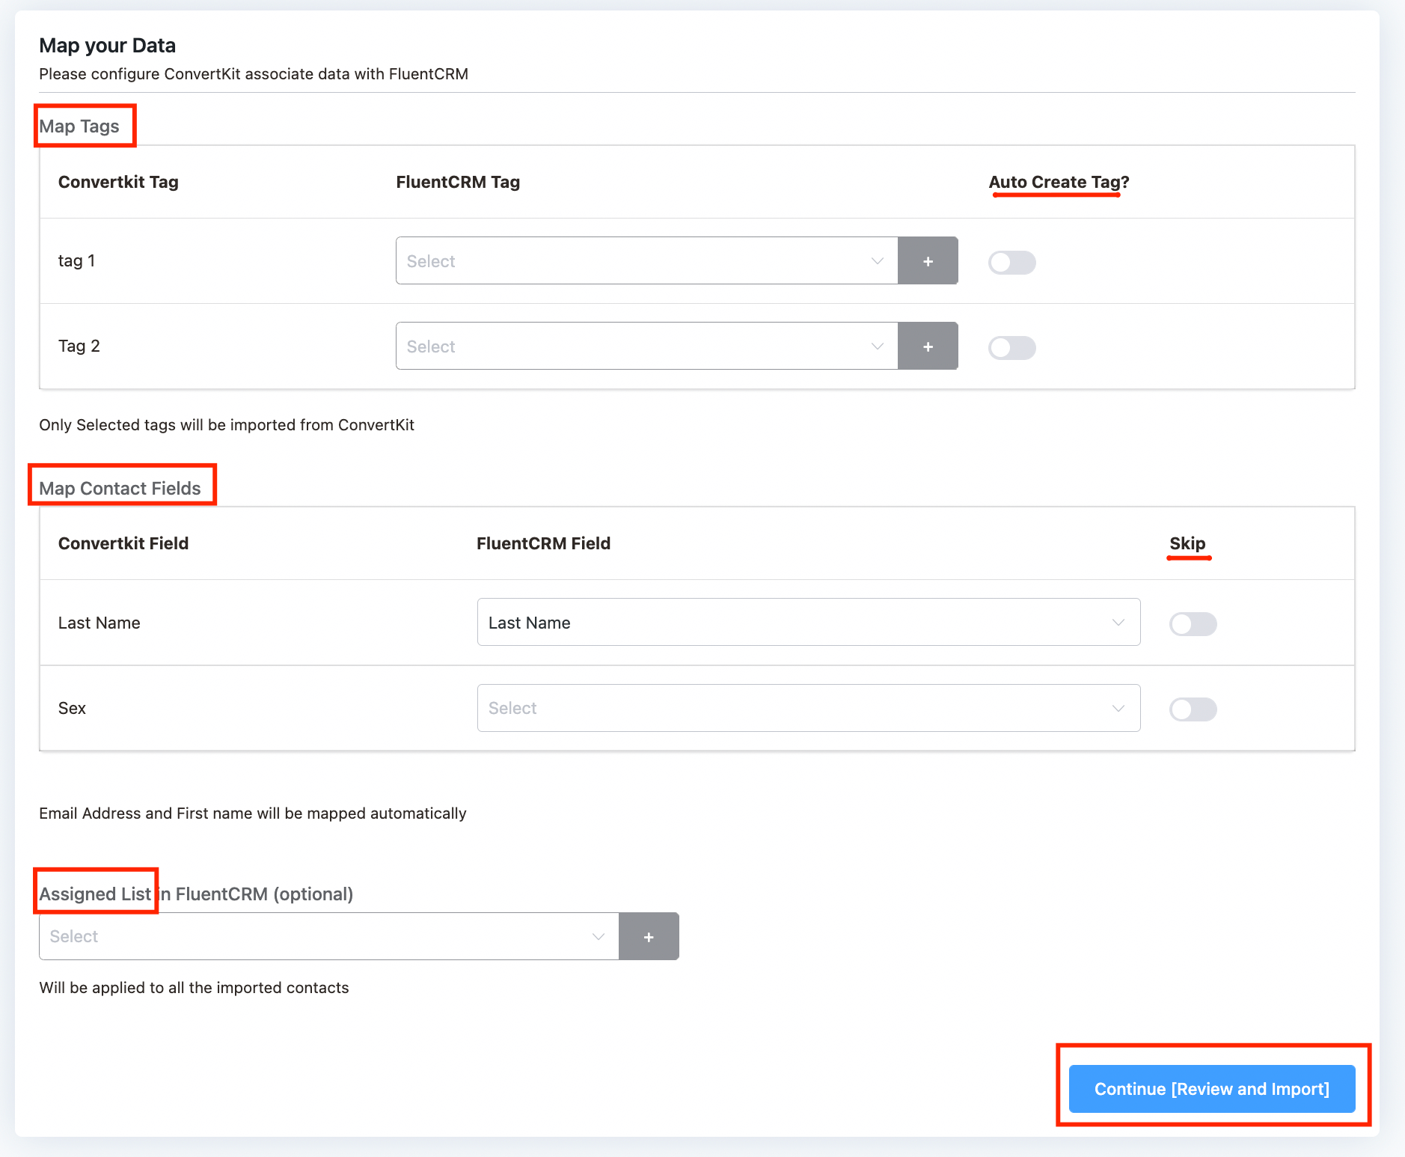Enable Auto Create Tag for Tag 2
The height and width of the screenshot is (1157, 1405).
pos(1012,347)
